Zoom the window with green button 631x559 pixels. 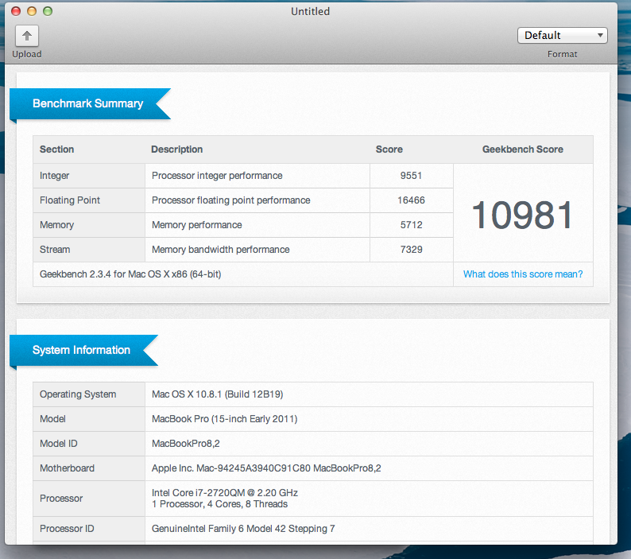pos(48,11)
